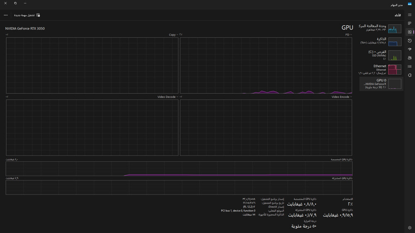Select Disk (C:) SSD in performance list
Viewport: 415px width, 233px height.
click(381, 55)
